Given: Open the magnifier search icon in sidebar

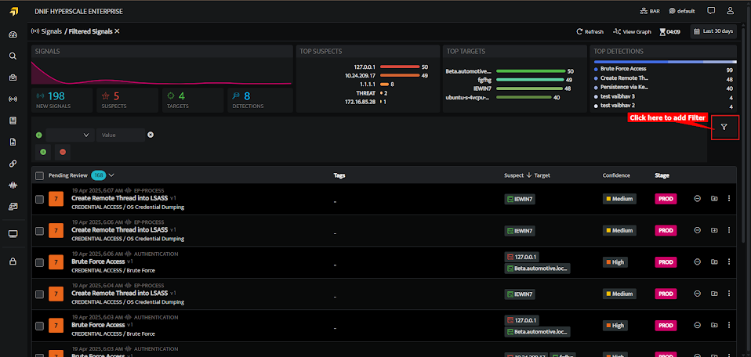Looking at the screenshot, I should [x=13, y=56].
